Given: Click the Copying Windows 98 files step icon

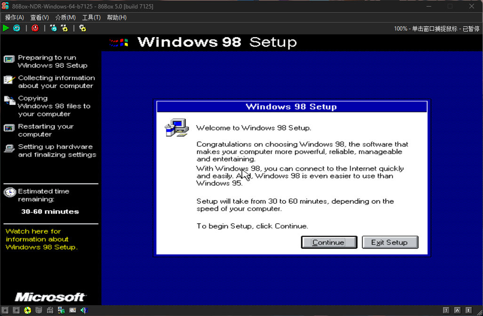Looking at the screenshot, I should click(x=9, y=100).
